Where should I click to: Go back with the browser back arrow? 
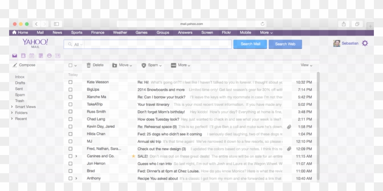tap(36, 24)
